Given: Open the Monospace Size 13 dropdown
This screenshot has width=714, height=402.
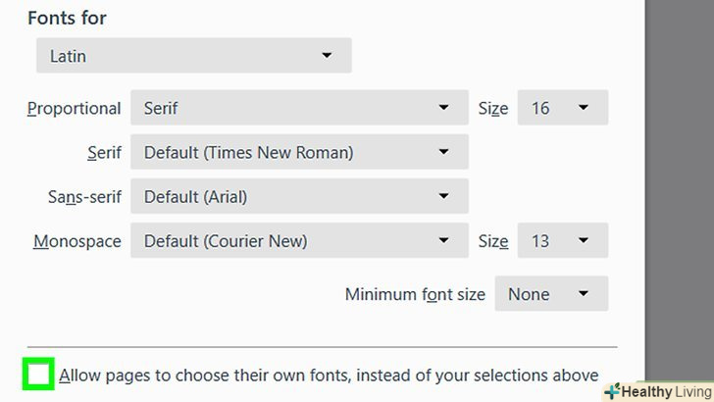Looking at the screenshot, I should tap(562, 240).
